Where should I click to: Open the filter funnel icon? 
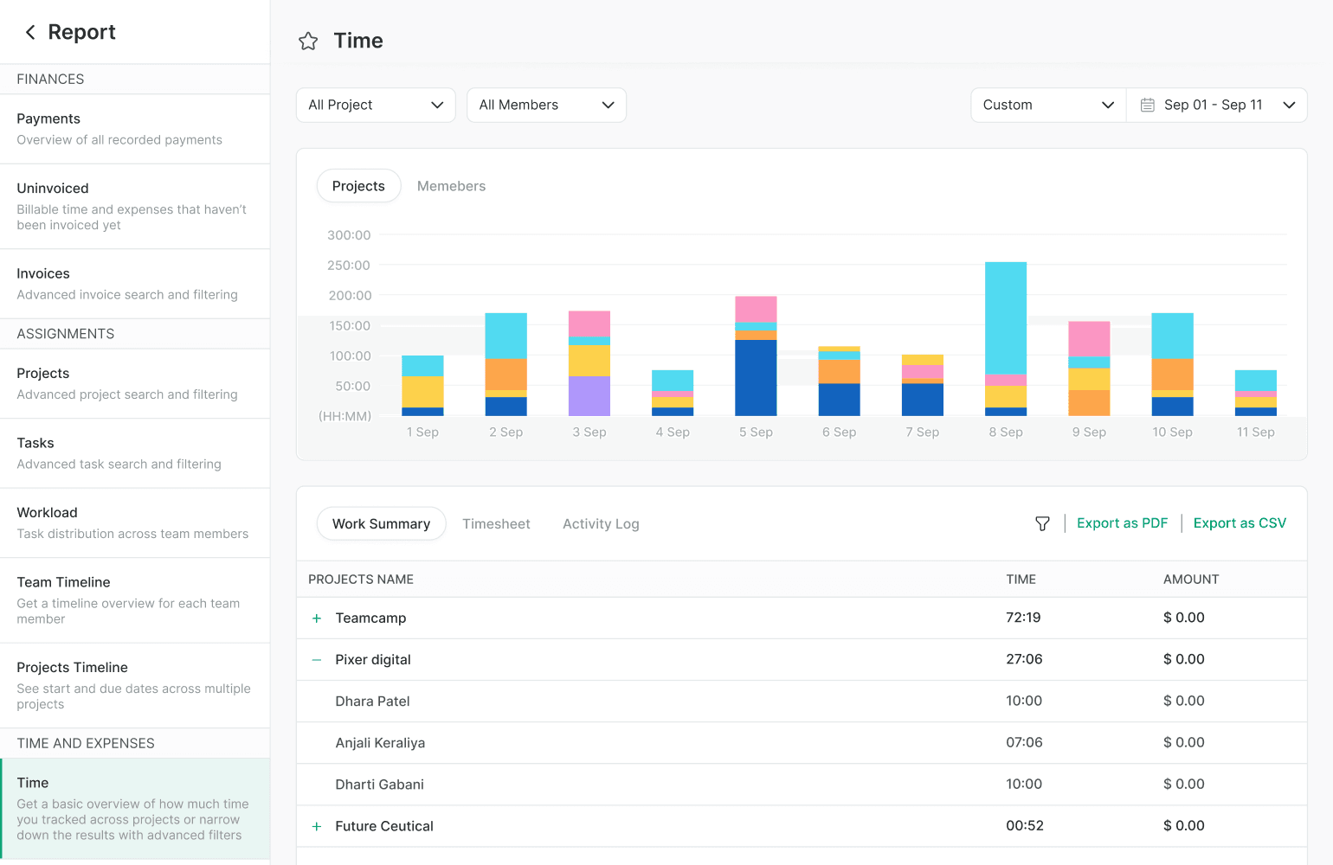coord(1042,524)
